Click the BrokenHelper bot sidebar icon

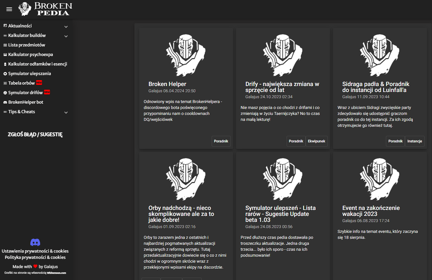[x=5, y=102]
